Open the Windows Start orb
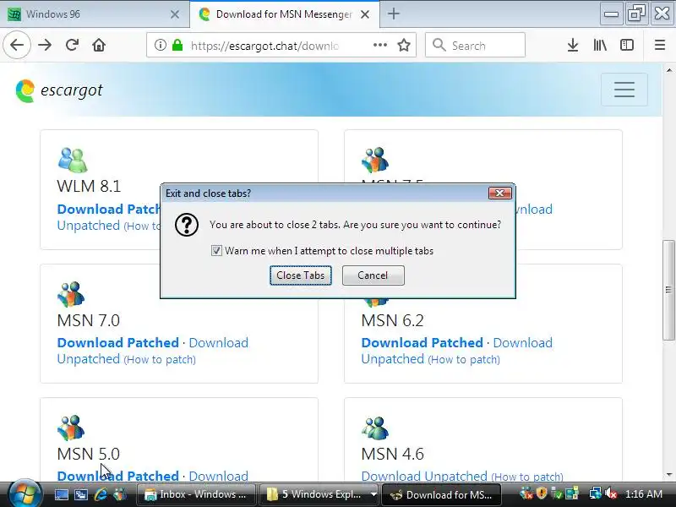This screenshot has height=507, width=676. coord(25,494)
